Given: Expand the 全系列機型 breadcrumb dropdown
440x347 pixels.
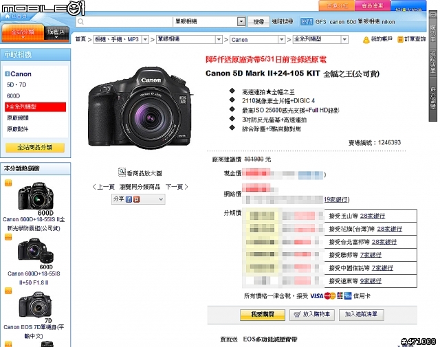Looking at the screenshot, I should 344,40.
